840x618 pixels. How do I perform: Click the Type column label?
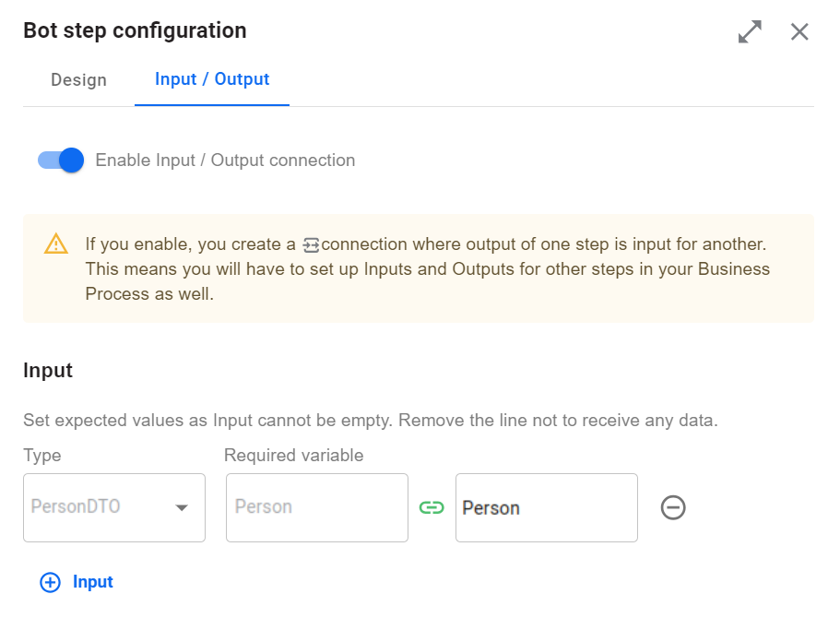[x=42, y=455]
